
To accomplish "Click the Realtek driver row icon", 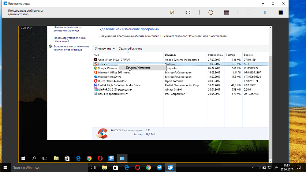I will click(95, 85).
